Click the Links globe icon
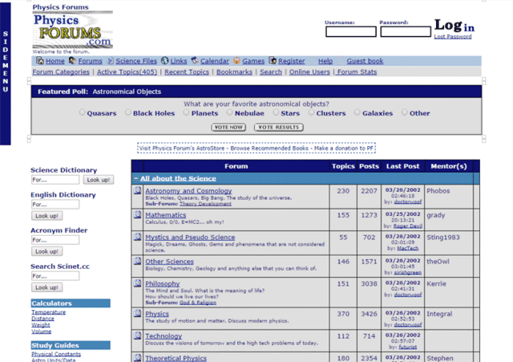 pyautogui.click(x=165, y=61)
